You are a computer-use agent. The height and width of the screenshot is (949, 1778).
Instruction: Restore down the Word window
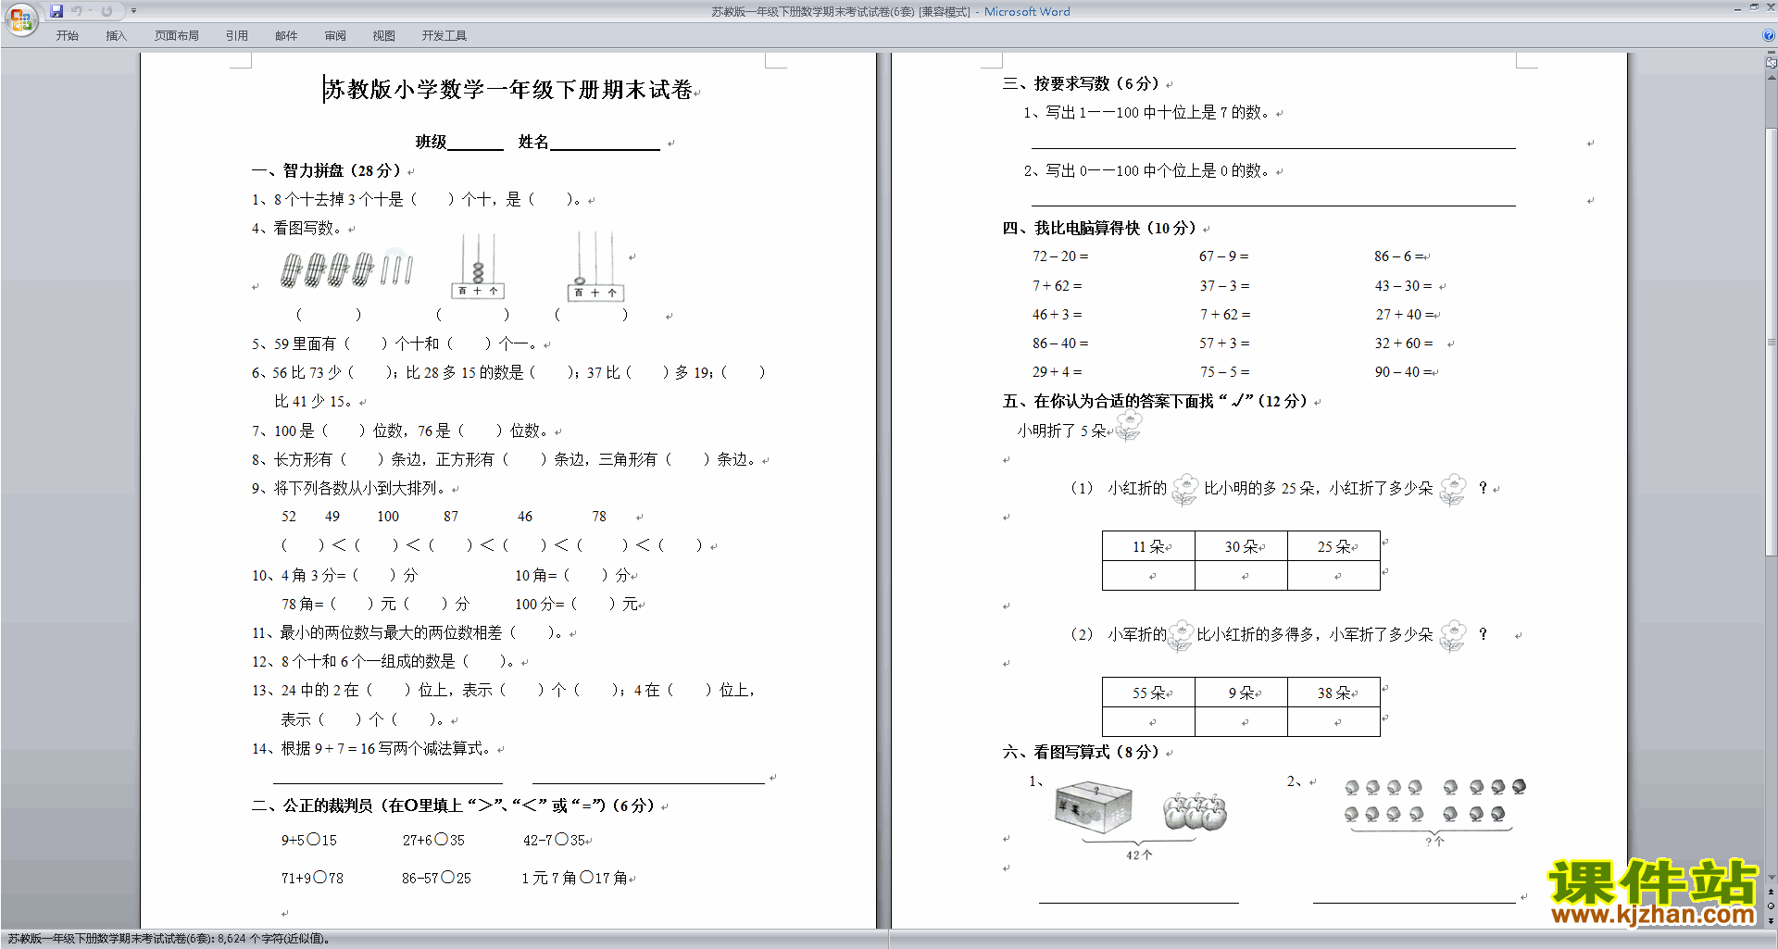[x=1754, y=7]
